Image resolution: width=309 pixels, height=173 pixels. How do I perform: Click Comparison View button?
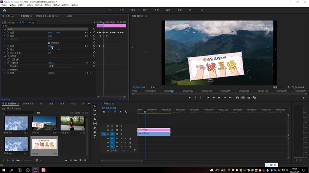coord(254,98)
